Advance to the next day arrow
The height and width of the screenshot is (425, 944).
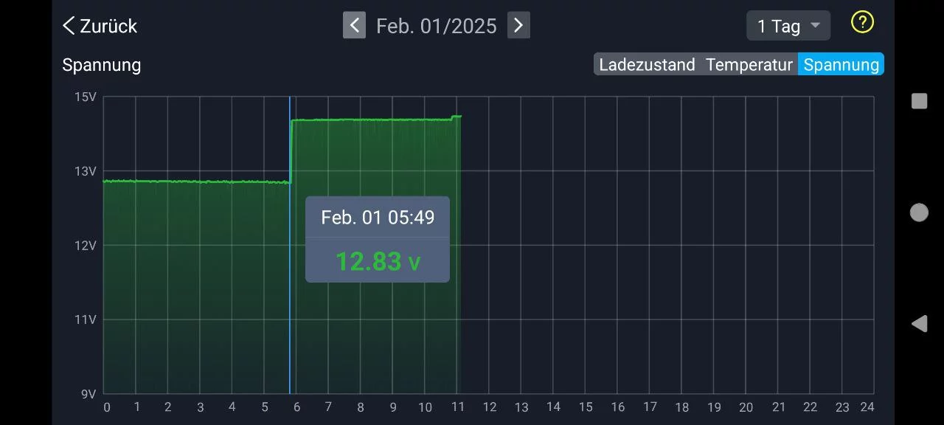pyautogui.click(x=518, y=26)
